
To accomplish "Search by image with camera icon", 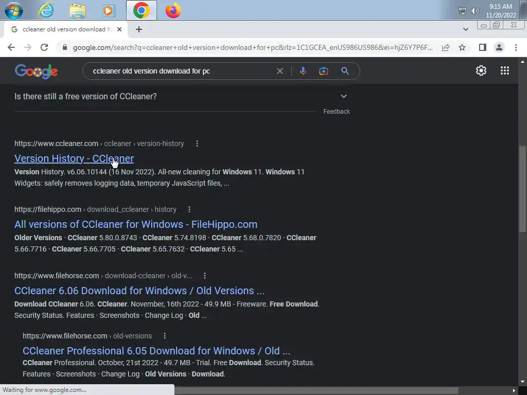I will point(323,71).
